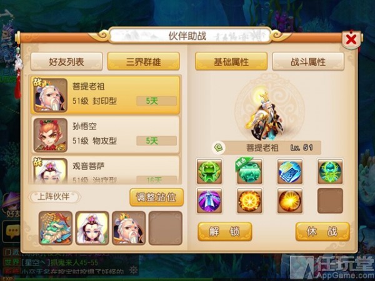Select 观音菩萨 in partner list

coord(106,170)
